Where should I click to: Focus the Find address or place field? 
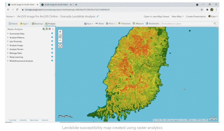coord(187,24)
